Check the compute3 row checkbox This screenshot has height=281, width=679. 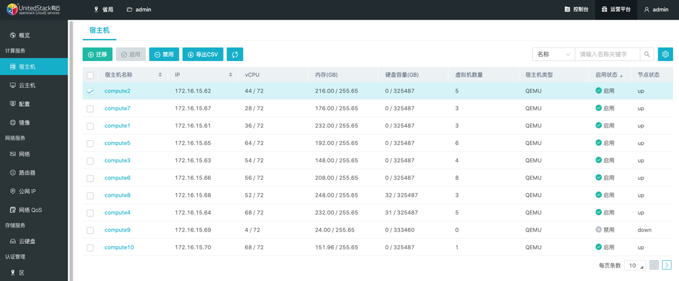(x=90, y=161)
